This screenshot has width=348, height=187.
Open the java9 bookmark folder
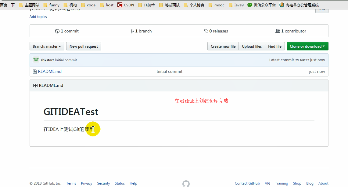[236, 5]
